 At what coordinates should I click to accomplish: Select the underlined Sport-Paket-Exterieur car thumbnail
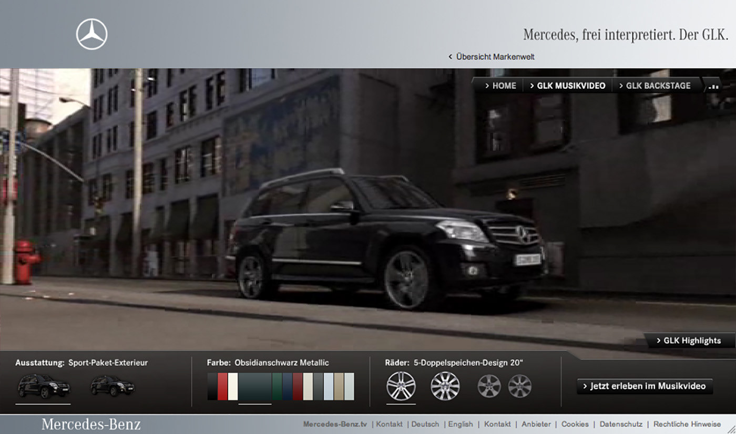pos(43,386)
